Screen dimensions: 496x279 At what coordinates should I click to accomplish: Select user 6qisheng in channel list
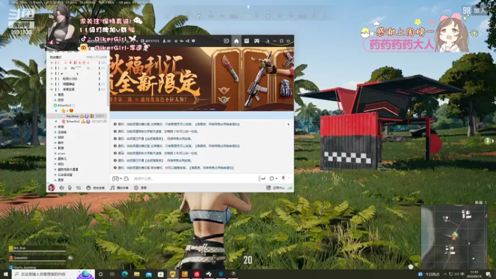(73, 116)
